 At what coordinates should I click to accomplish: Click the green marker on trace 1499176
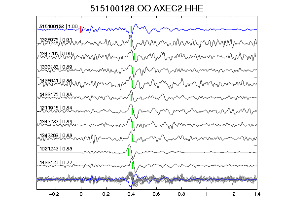pyautogui.click(x=131, y=98)
